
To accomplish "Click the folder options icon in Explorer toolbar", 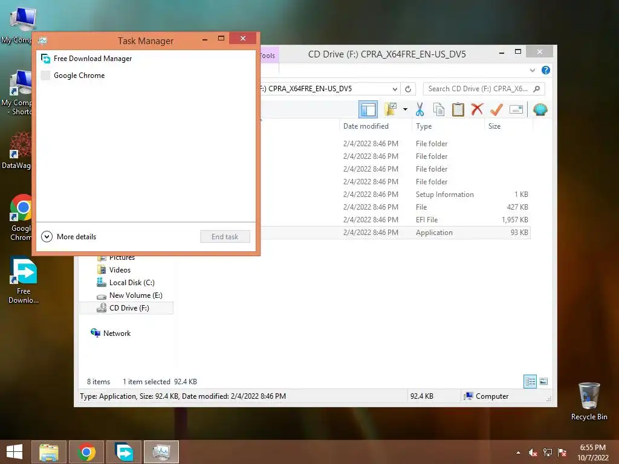I will (x=391, y=109).
